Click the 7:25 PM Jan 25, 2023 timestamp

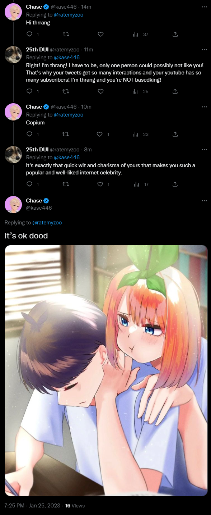point(33,506)
